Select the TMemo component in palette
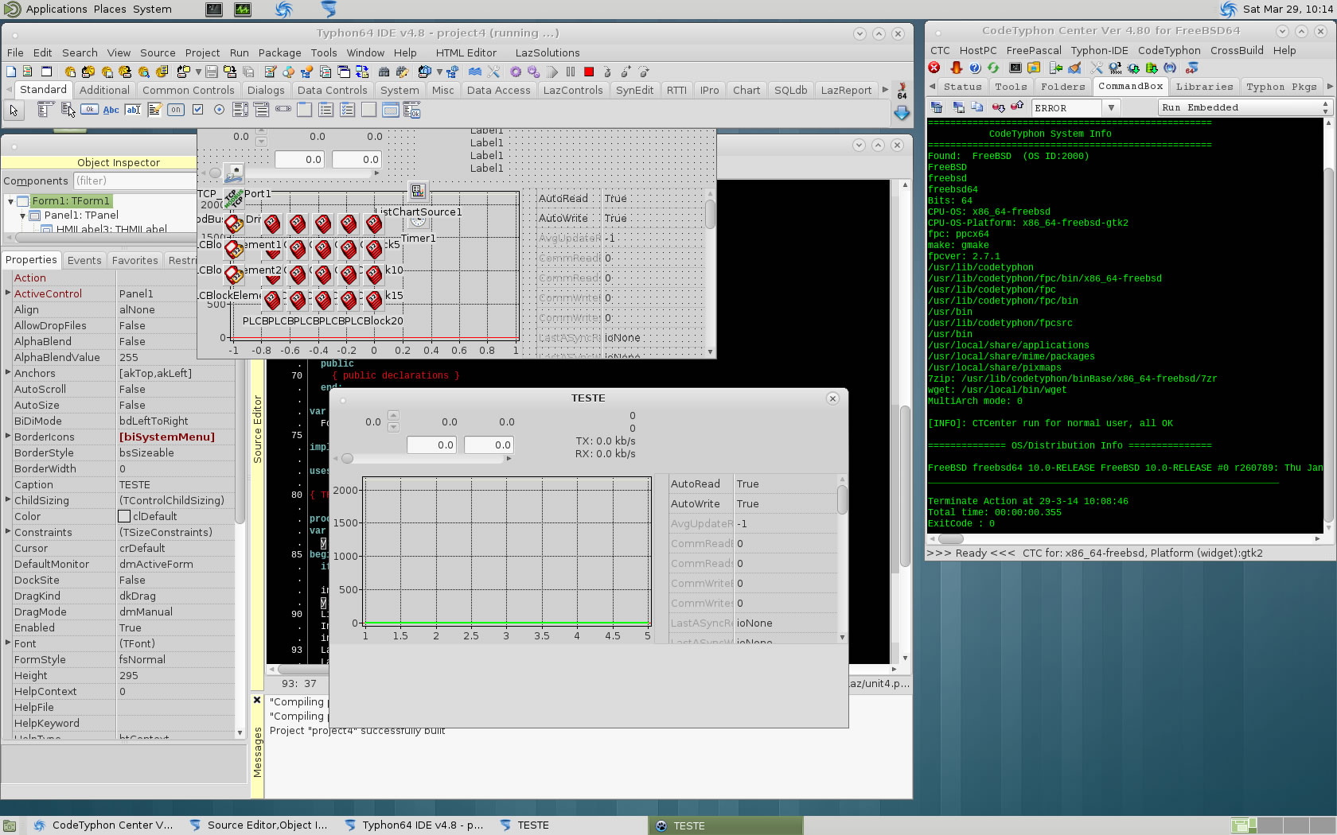1337x835 pixels. [x=154, y=110]
